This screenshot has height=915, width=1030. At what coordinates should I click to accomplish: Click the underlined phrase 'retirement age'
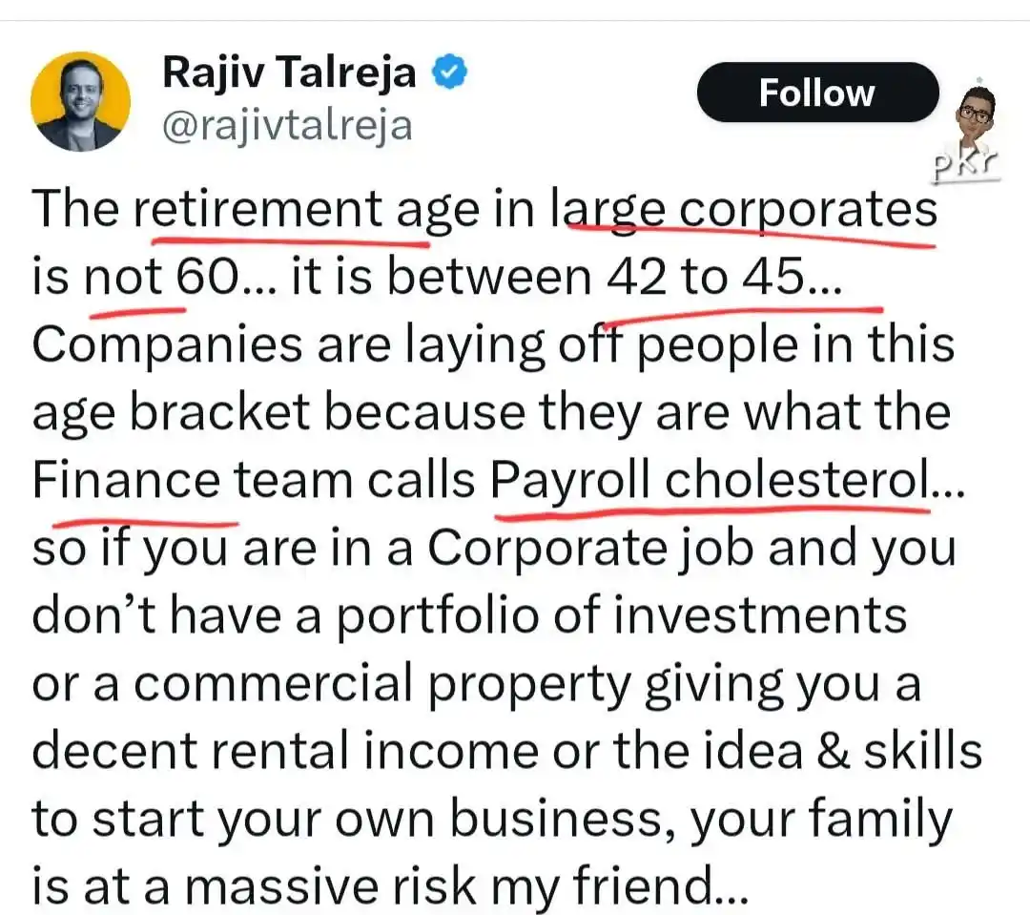tap(307, 210)
